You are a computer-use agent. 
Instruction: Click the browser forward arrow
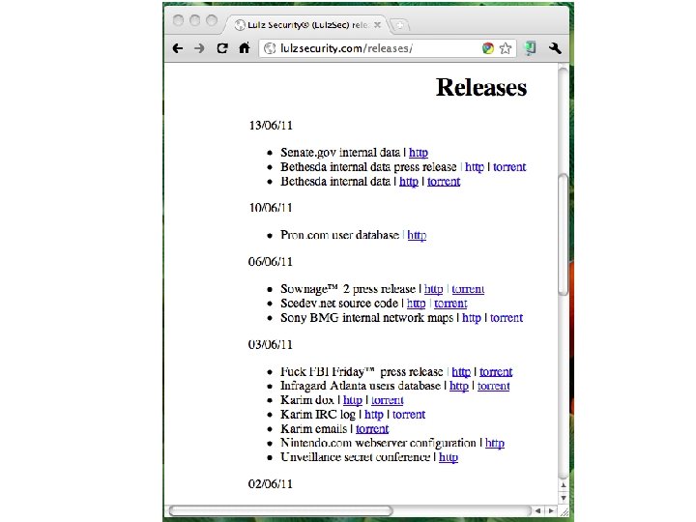coord(199,48)
